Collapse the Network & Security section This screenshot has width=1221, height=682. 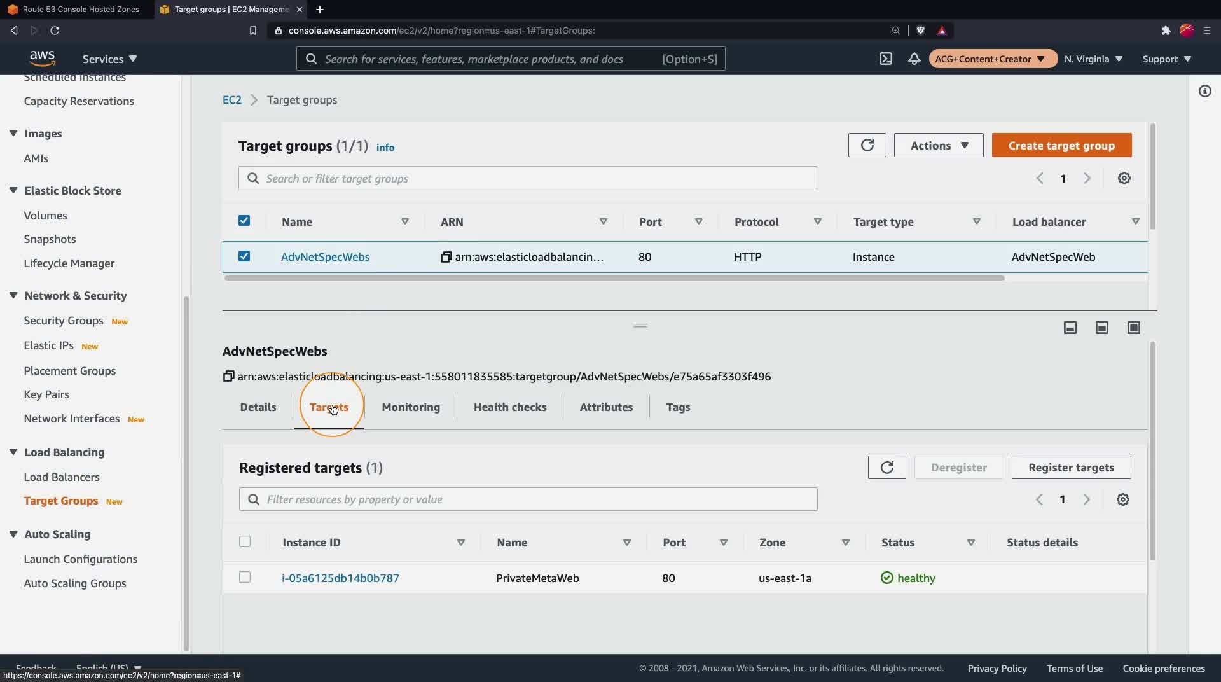tap(13, 295)
